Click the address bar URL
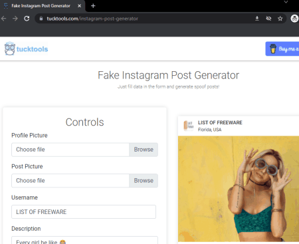 (x=92, y=19)
